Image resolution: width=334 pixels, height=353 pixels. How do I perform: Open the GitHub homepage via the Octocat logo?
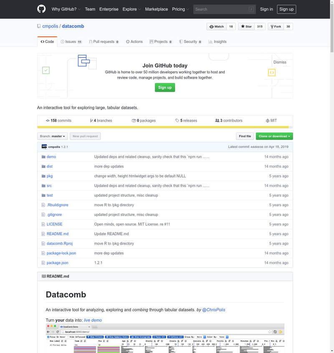(x=41, y=9)
